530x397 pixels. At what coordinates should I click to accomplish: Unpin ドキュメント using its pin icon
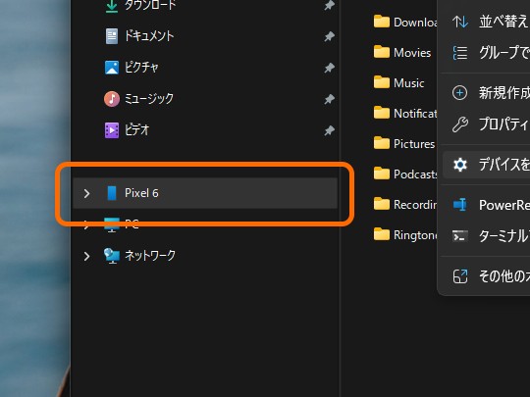329,36
